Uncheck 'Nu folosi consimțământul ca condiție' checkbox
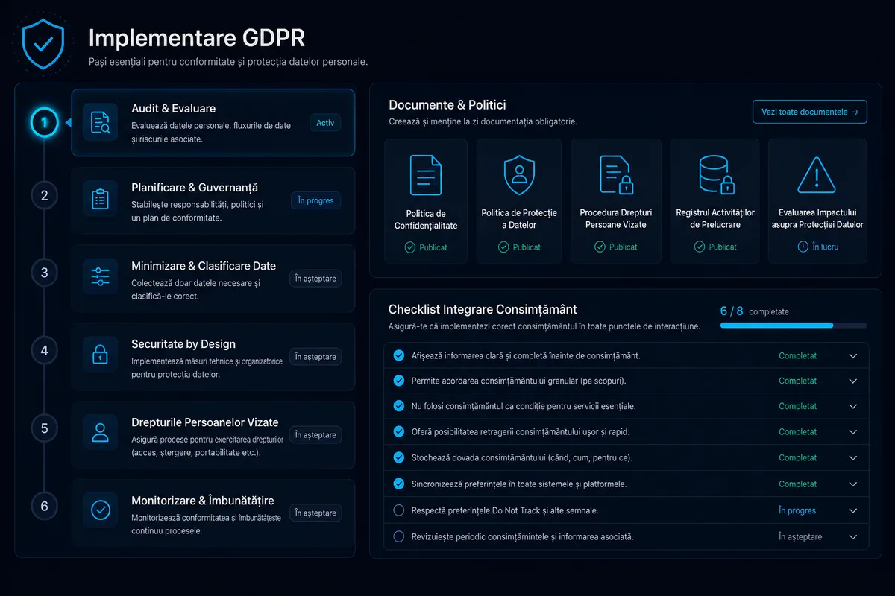Screen dimensions: 895x596 point(398,406)
